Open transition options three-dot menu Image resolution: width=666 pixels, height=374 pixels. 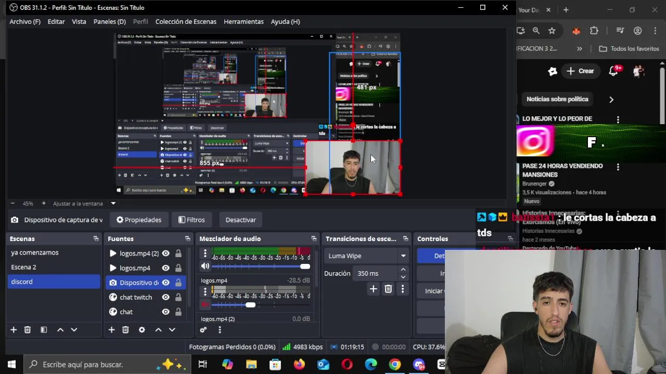(x=402, y=289)
